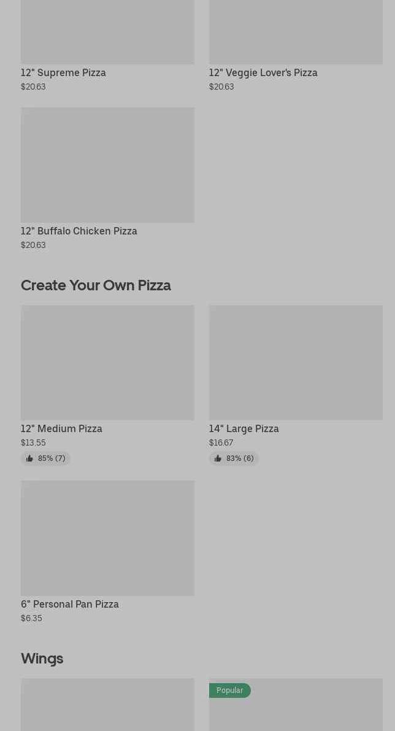The image size is (395, 731).
Task: Select the 6" Personal Pan Pizza image
Action: (x=107, y=538)
